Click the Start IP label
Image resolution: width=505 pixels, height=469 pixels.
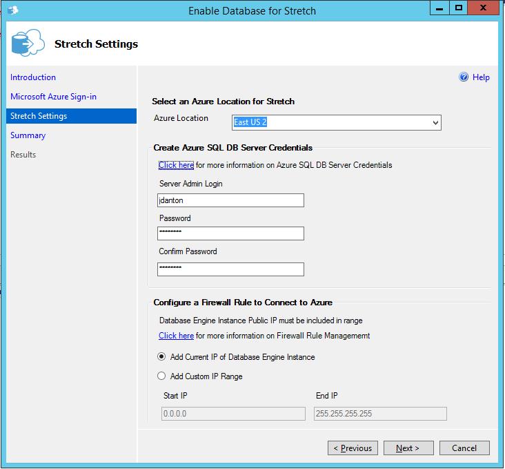(x=175, y=396)
